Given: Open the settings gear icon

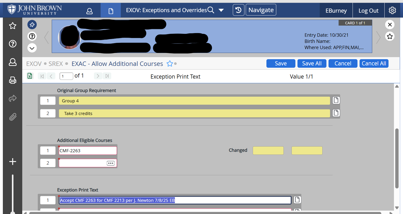Looking at the screenshot, I should tap(392, 10).
